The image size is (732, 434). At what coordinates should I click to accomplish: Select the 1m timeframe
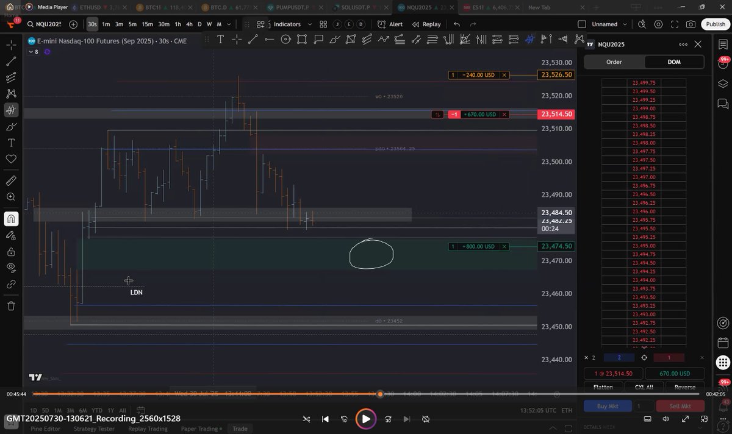(106, 24)
